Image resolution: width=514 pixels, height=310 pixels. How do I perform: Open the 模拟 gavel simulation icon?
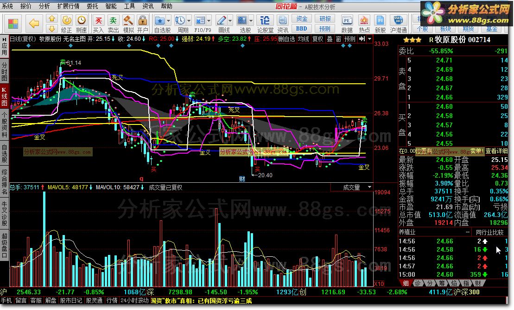tap(128, 24)
